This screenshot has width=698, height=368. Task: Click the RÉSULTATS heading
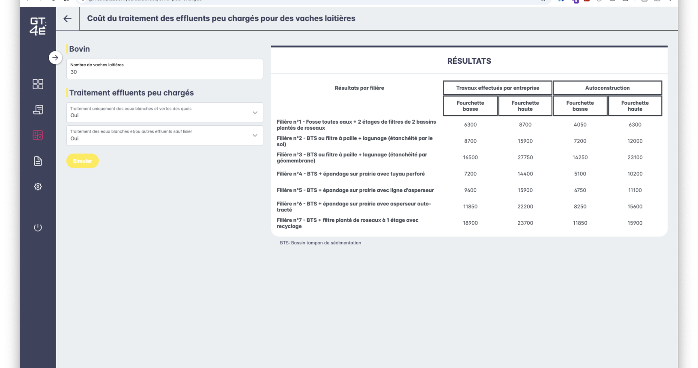pyautogui.click(x=469, y=61)
